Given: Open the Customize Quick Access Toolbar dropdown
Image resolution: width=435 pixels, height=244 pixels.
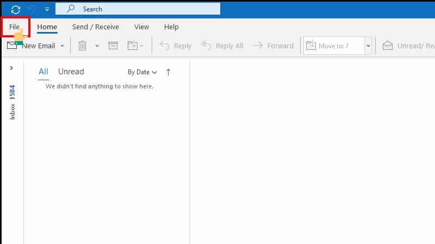Looking at the screenshot, I should pyautogui.click(x=47, y=9).
